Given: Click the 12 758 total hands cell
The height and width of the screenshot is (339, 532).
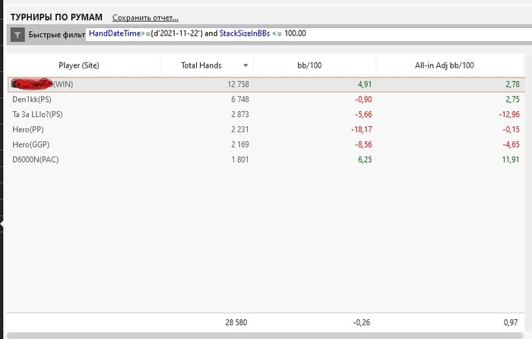Looking at the screenshot, I should [238, 84].
